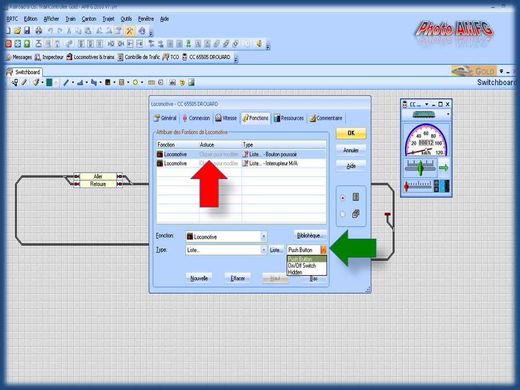Switch to the Vitesse tab
The height and width of the screenshot is (390, 520).
tap(226, 118)
